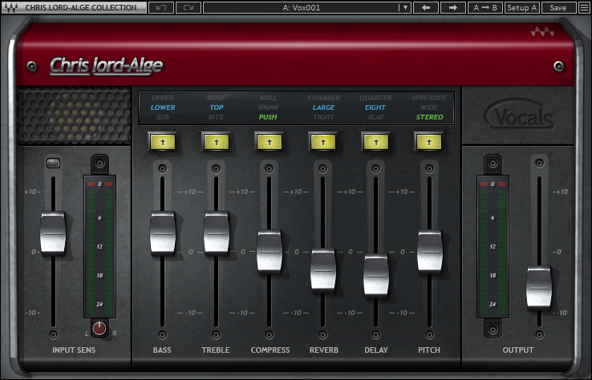This screenshot has width=592, height=380.
Task: Copy settings with A to B button
Action: point(485,7)
